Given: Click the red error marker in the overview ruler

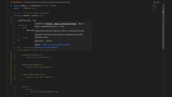Looking at the screenshot, I should pyautogui.click(x=163, y=12).
